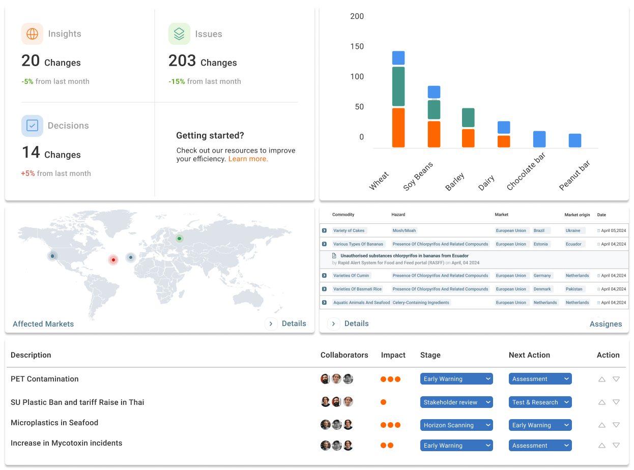Screen dimensions: 634x470
Task: Click collaborator avatars for Increase in Mycotoxin incidents
Action: 336,446
